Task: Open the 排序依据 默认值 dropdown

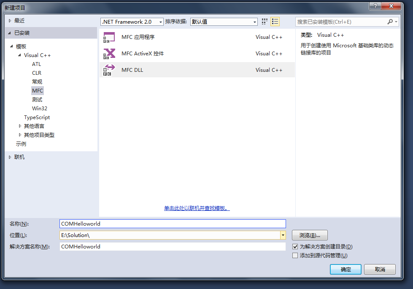Action: [224, 22]
